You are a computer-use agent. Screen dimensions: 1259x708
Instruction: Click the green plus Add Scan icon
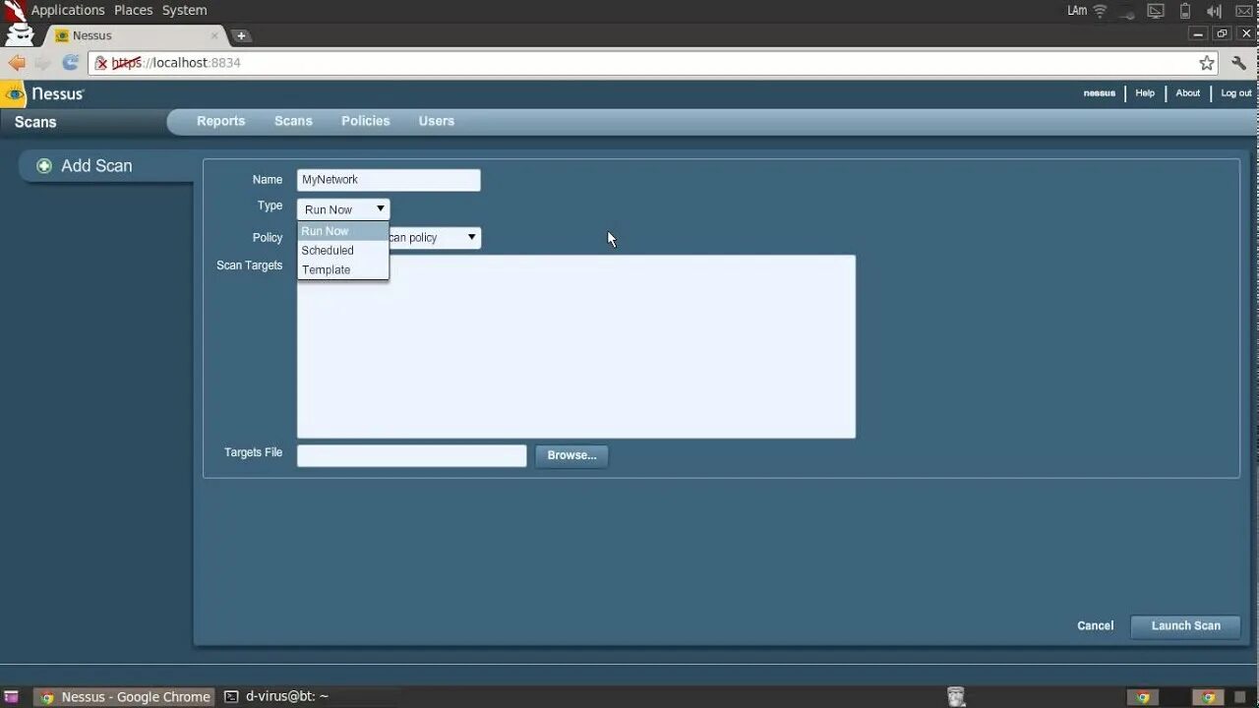(44, 166)
